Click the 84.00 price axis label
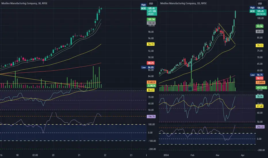 [x=151, y=76]
